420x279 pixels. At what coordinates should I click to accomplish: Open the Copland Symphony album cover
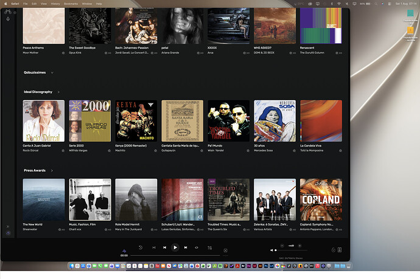click(321, 199)
